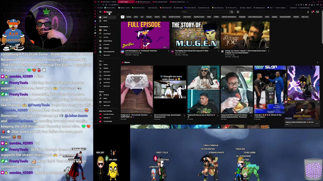Select the Music filter chip
This screenshot has width=323, height=181.
[136, 17]
